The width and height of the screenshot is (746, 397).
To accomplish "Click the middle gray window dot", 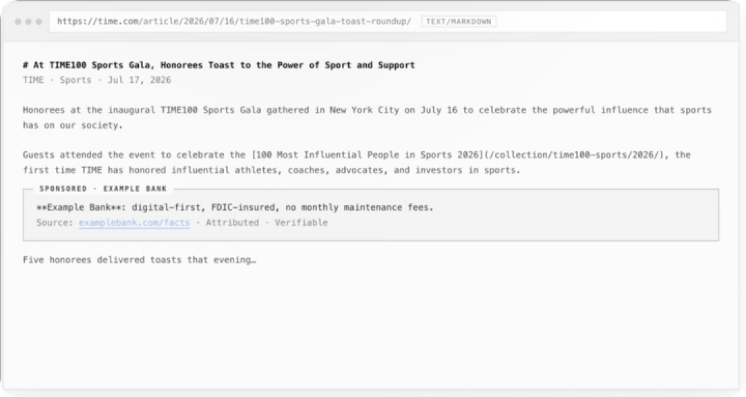I will pyautogui.click(x=28, y=21).
